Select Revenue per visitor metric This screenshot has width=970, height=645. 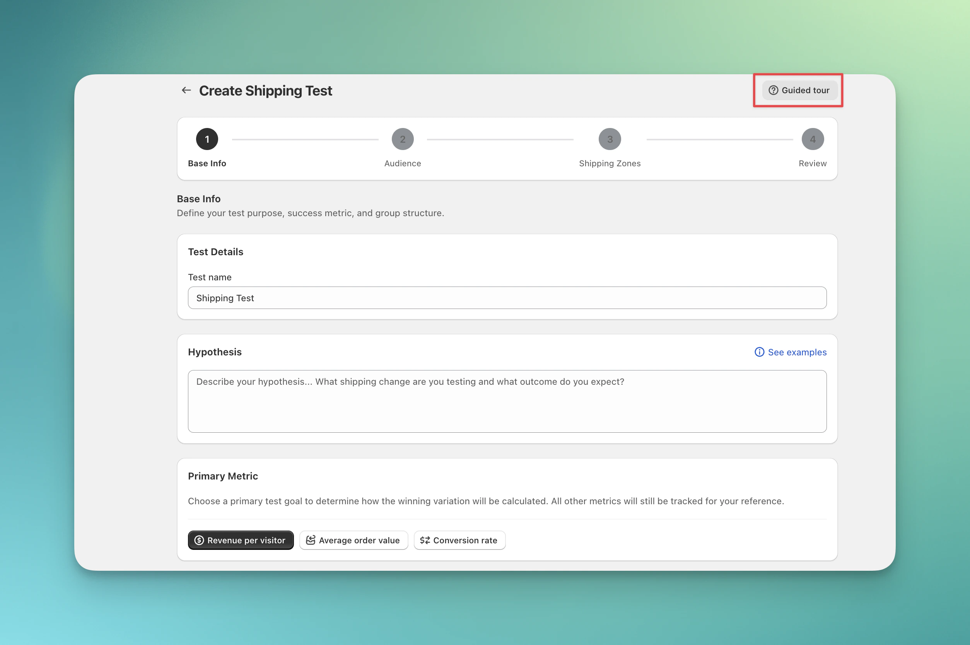241,540
